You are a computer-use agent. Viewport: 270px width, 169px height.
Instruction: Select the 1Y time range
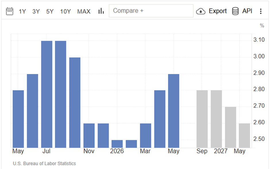22,12
